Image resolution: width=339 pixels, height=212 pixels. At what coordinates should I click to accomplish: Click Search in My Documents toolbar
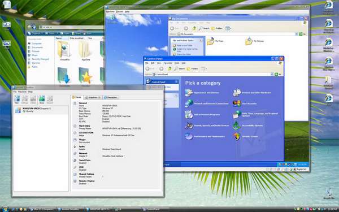204,28
